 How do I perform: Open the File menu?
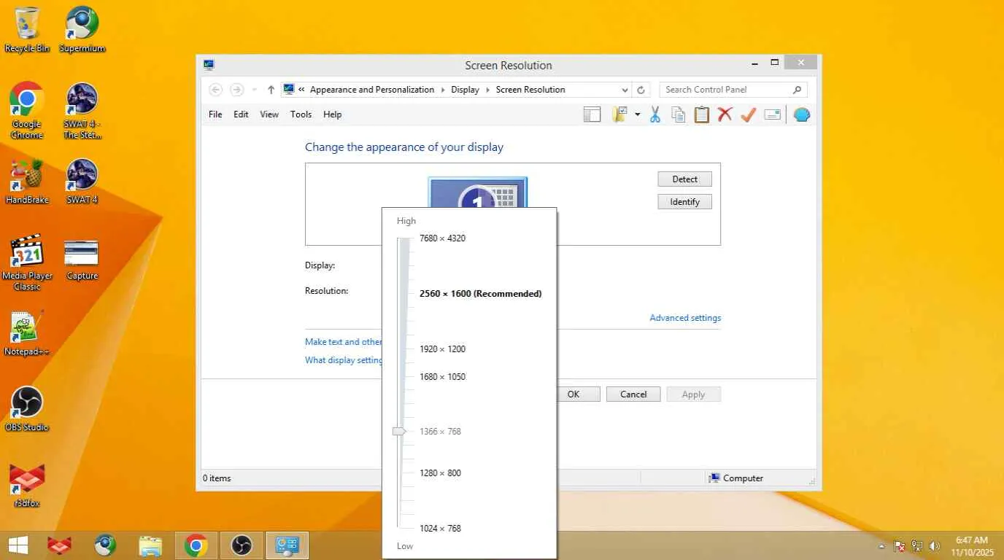(x=215, y=114)
